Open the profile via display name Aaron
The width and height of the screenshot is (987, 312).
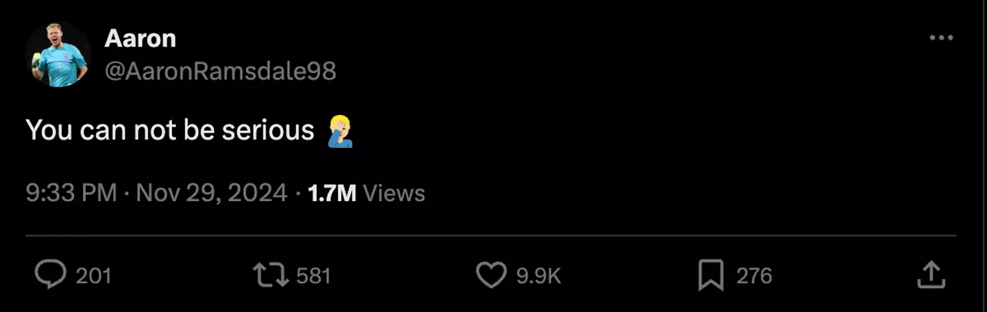[x=140, y=38]
